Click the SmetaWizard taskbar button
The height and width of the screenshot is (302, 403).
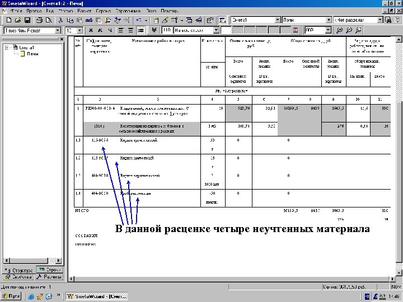[97, 296]
